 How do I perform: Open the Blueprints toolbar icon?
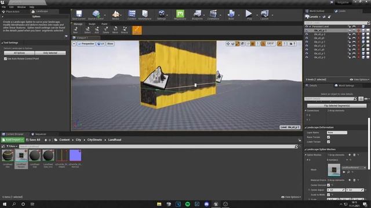197,15
